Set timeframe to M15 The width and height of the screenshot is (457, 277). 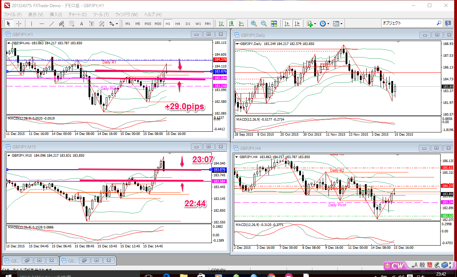point(148,24)
